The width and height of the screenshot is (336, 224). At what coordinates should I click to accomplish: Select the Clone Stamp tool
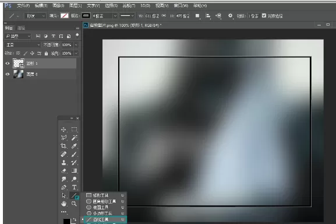coord(63,162)
